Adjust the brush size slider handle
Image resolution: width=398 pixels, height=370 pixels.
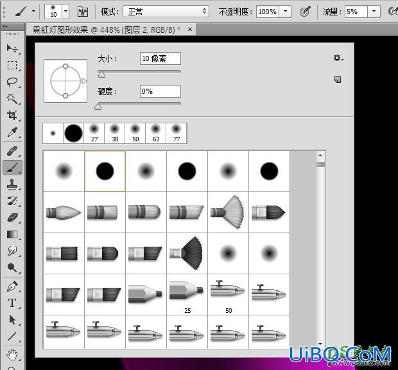[102, 75]
